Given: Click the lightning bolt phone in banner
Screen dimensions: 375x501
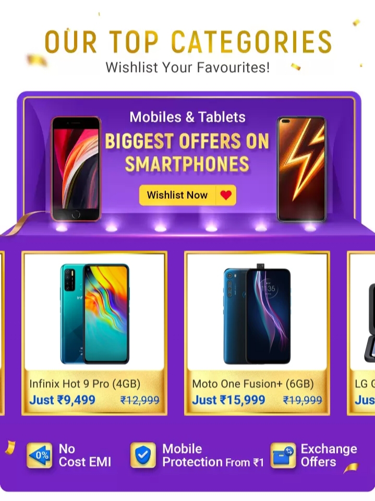Looking at the screenshot, I should 301,169.
